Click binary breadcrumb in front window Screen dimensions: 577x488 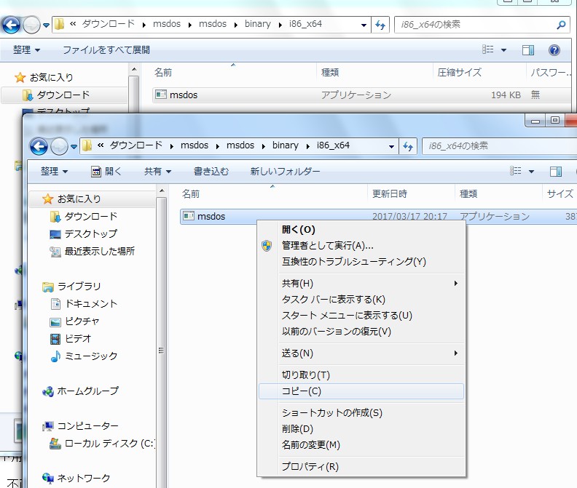[285, 145]
